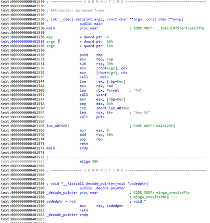Click the Str operand for key OK
Screen dimensions: 210x223
[x=109, y=113]
